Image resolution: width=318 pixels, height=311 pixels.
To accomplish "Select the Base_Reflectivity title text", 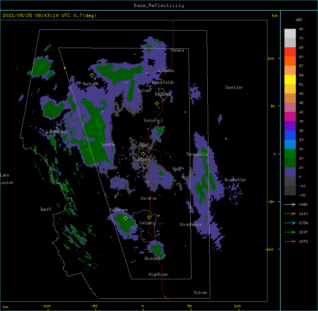I will coord(159,6).
